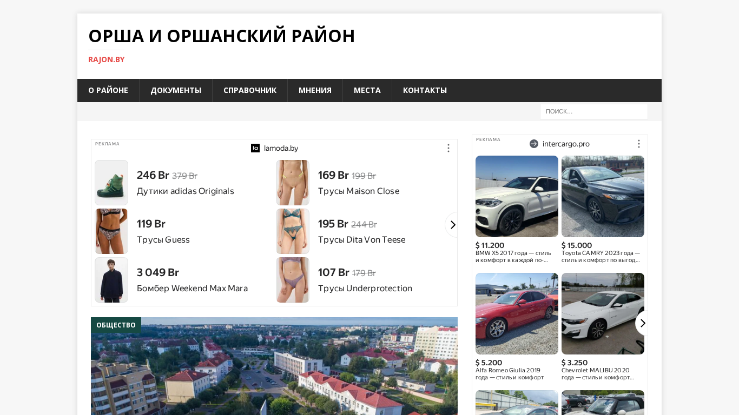Click the 246 Br price
Image resolution: width=739 pixels, height=415 pixels.
click(153, 175)
